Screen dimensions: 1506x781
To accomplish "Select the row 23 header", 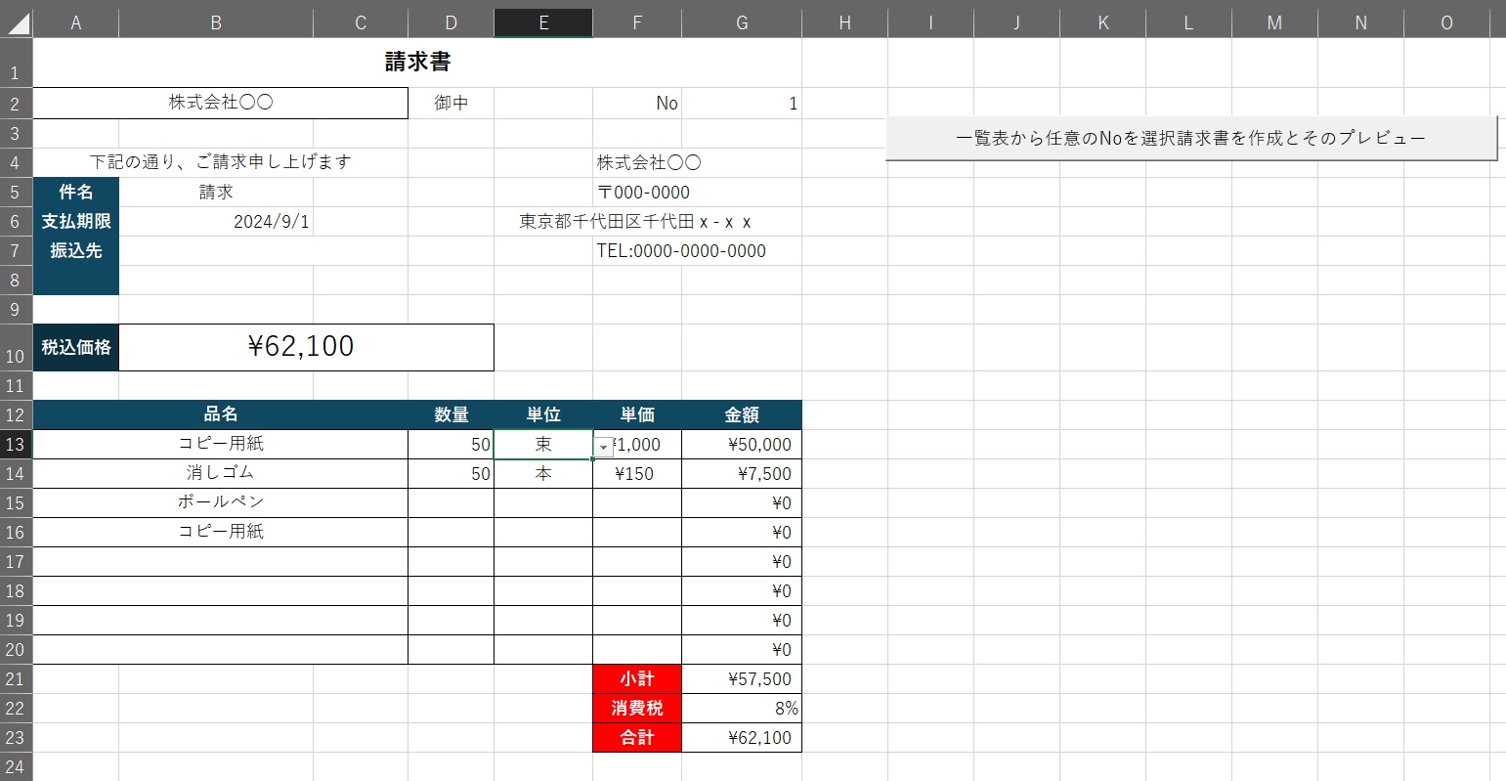I will point(16,738).
